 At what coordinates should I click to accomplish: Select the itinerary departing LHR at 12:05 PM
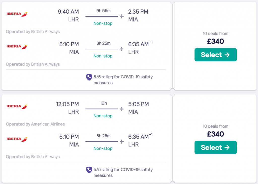(215, 147)
